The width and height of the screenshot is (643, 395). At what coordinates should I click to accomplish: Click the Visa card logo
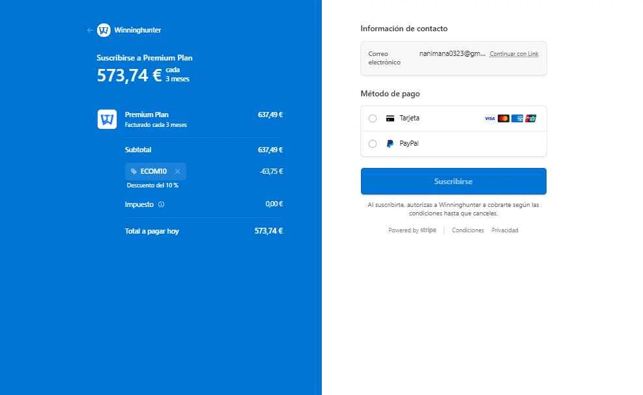(x=490, y=118)
